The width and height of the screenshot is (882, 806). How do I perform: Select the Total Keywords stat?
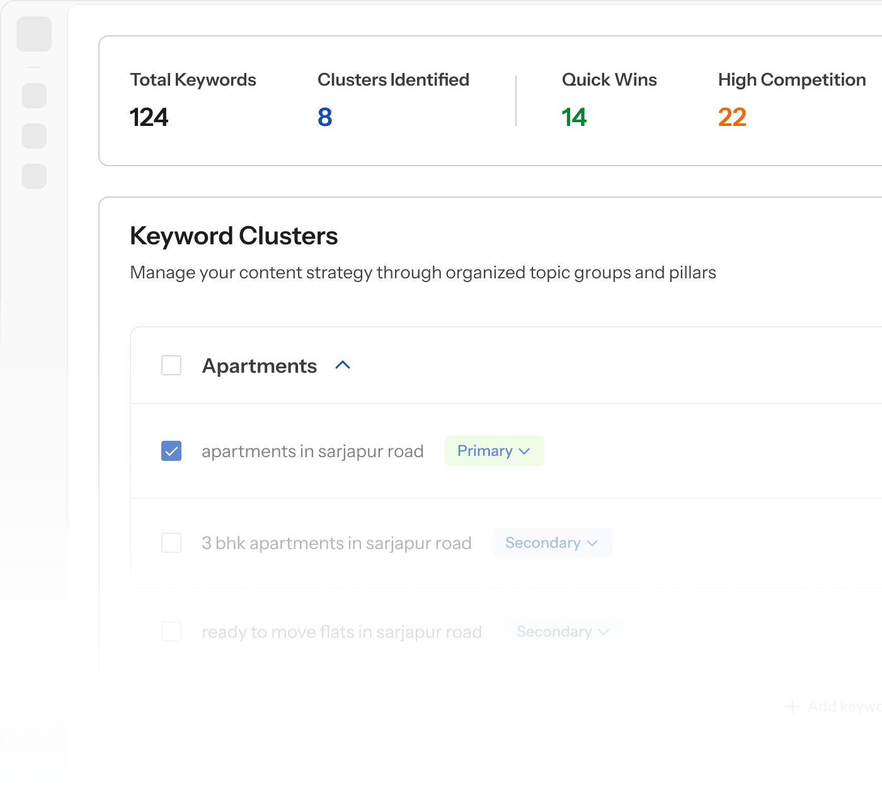[x=193, y=99]
